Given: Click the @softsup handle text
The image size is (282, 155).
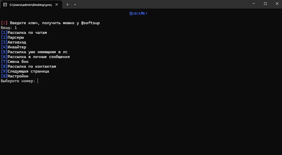Looking at the screenshot, I should tap(90, 23).
